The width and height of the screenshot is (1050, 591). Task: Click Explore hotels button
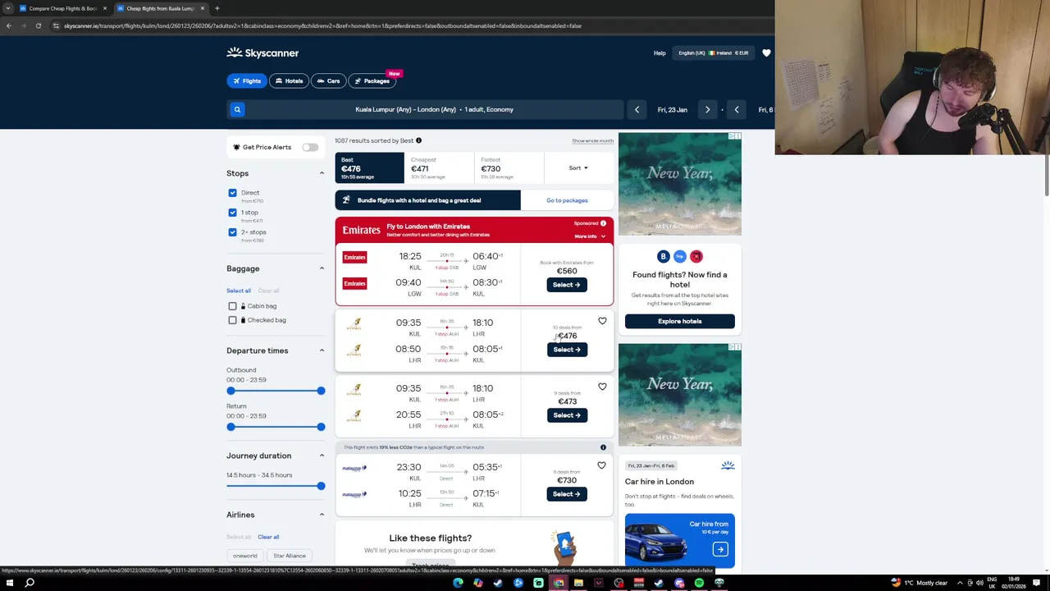click(679, 321)
